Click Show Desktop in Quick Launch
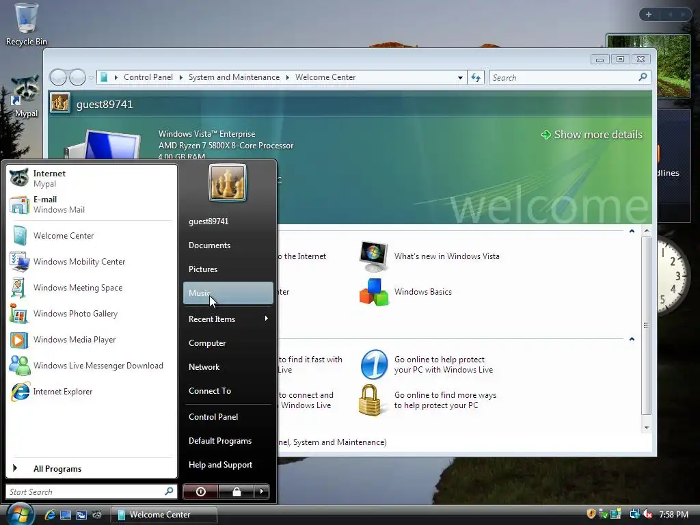700x525 pixels. pos(66,515)
